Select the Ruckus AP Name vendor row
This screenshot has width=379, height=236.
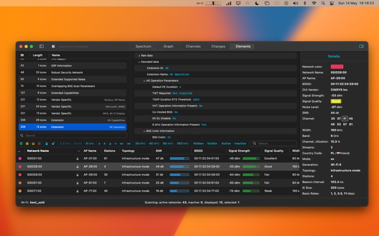[72, 100]
